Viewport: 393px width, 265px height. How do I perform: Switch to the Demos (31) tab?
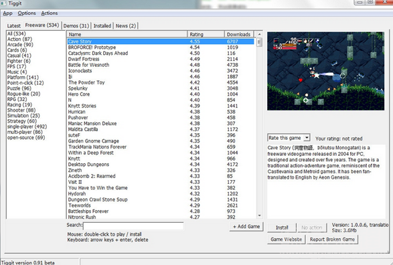click(x=76, y=26)
